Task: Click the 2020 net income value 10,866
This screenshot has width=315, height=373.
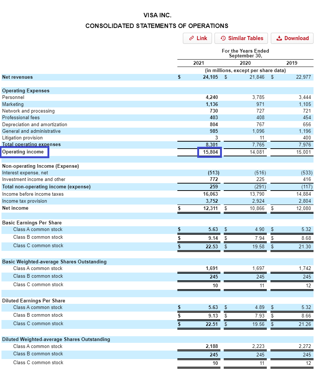Action: (x=257, y=208)
